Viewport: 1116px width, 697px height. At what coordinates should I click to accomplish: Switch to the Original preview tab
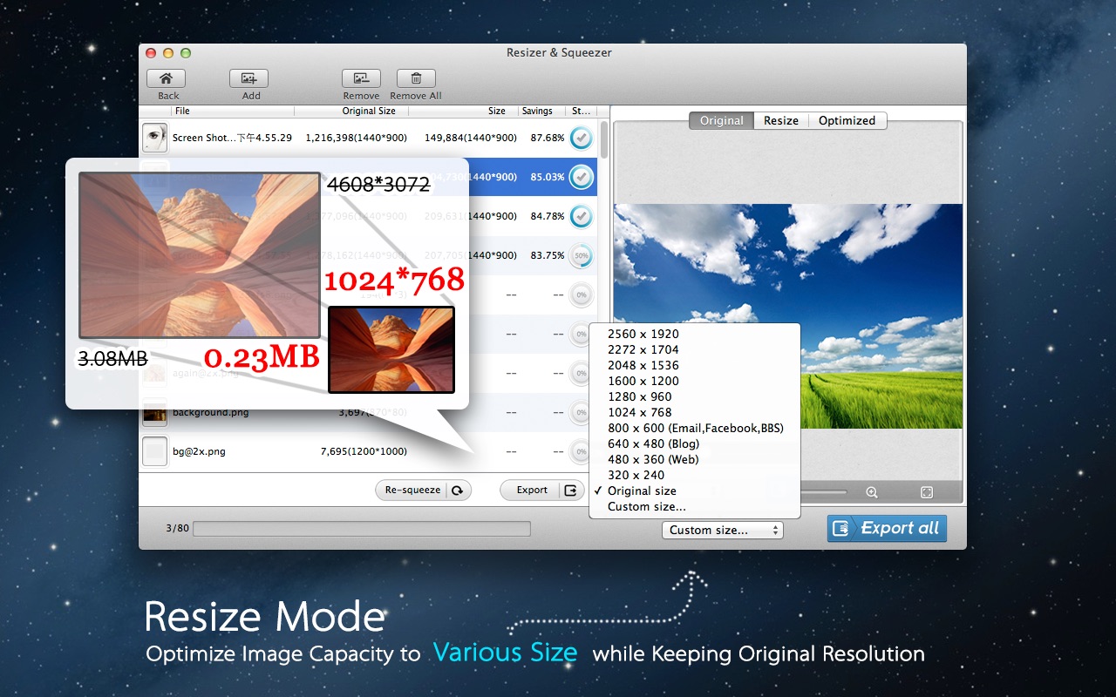pyautogui.click(x=721, y=121)
